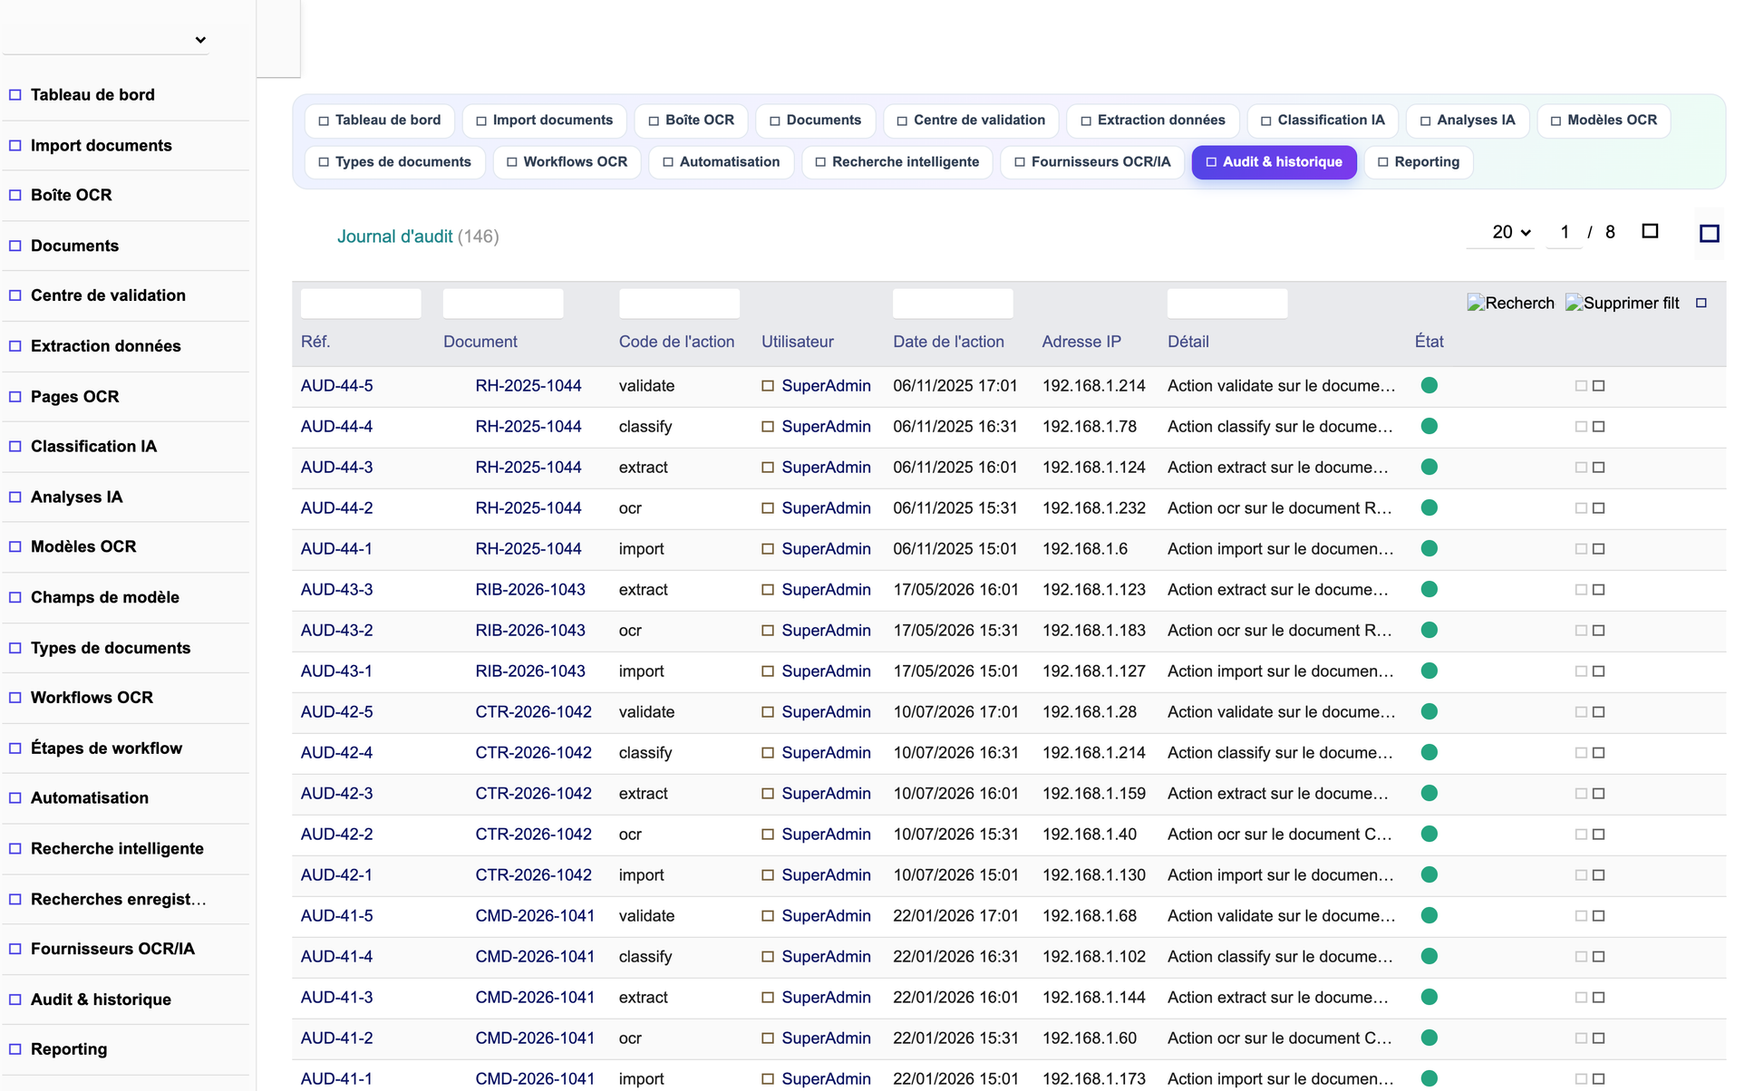Open audit entry link AUD-43-2
The width and height of the screenshot is (1764, 1091).
(x=336, y=631)
